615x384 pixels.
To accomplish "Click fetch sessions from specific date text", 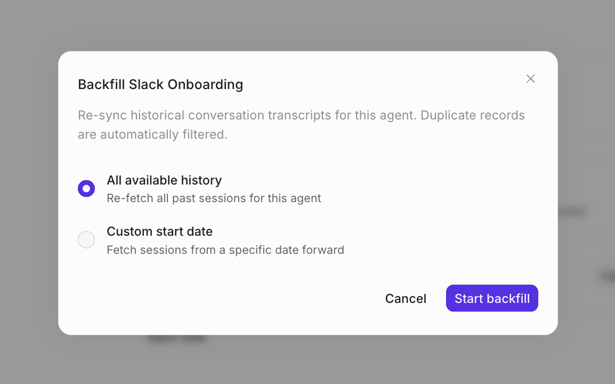I will coord(225,250).
